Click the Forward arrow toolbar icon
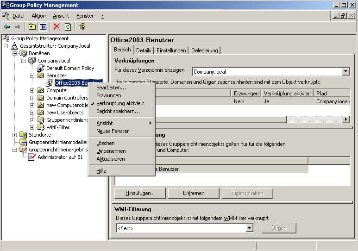 [17, 27]
